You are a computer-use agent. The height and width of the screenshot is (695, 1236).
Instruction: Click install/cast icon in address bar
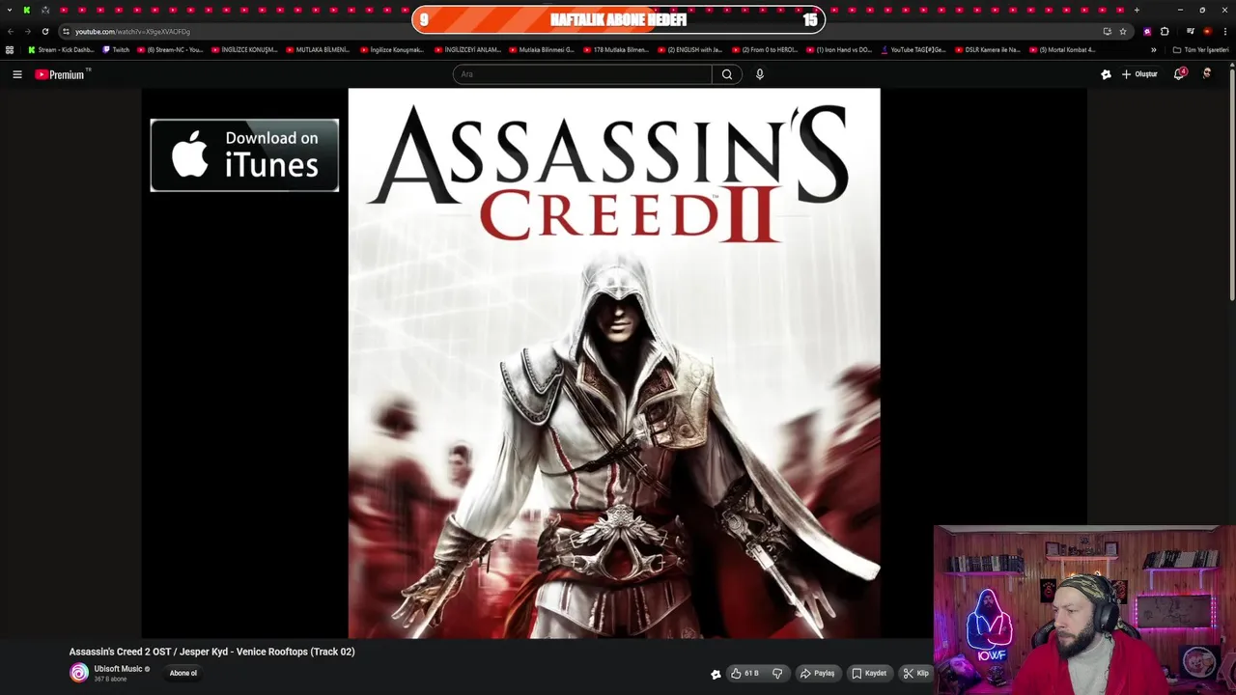(x=1107, y=31)
